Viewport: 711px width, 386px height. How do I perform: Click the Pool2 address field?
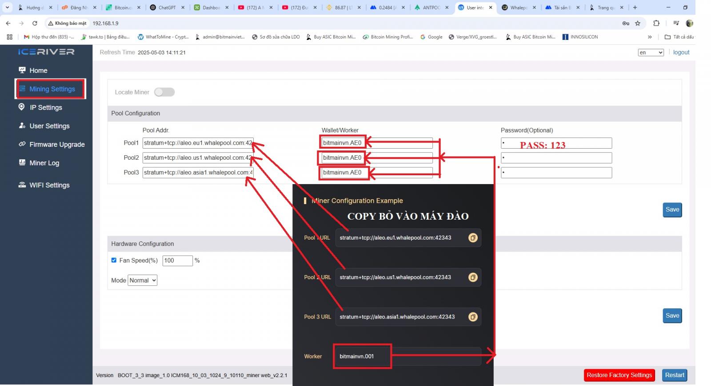(x=198, y=158)
